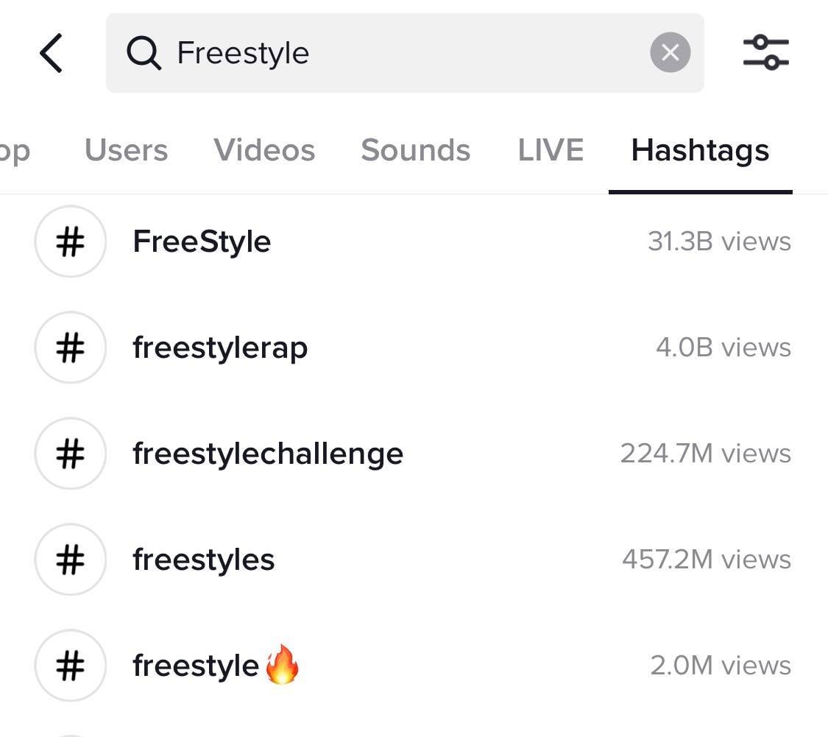Click the magnifying glass search icon

[144, 53]
